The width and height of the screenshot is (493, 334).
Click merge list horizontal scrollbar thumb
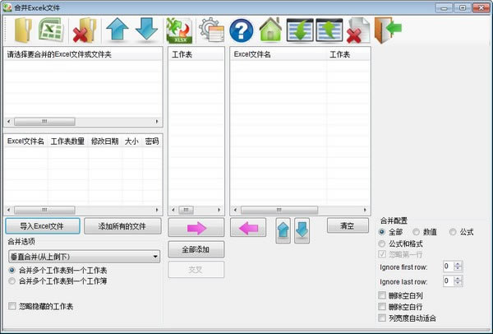tap(279, 210)
